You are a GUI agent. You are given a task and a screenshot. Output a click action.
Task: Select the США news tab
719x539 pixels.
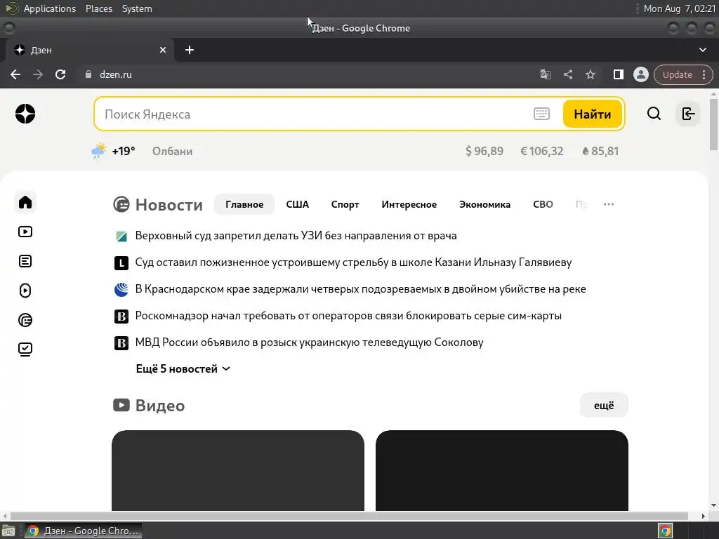pyautogui.click(x=298, y=204)
